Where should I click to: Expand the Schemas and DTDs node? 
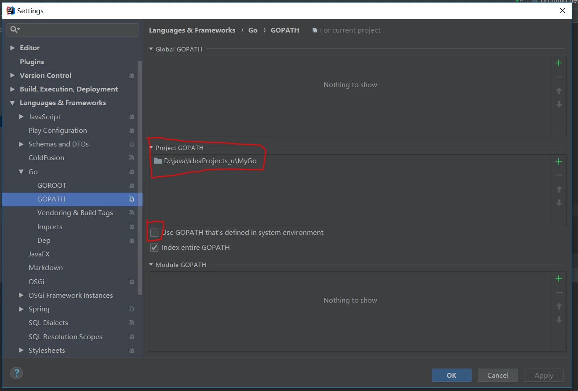21,144
